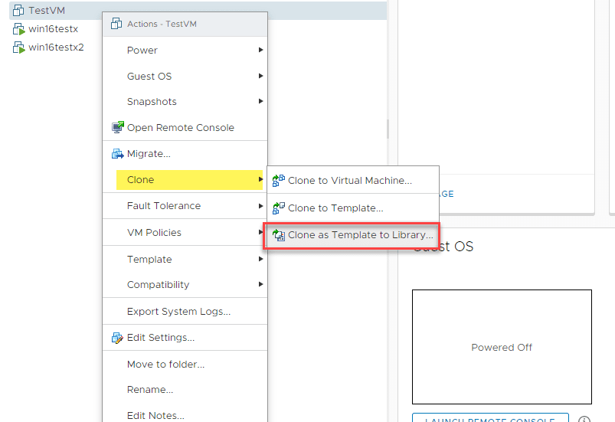Screen dimensions: 615x422
Task: Click the Launch Remote Console button
Action: pos(490,418)
